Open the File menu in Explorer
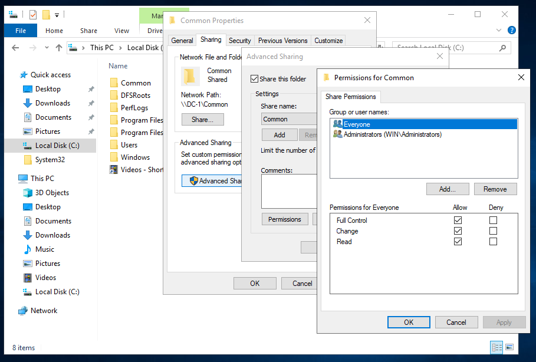Image resolution: width=536 pixels, height=362 pixels. click(21, 31)
